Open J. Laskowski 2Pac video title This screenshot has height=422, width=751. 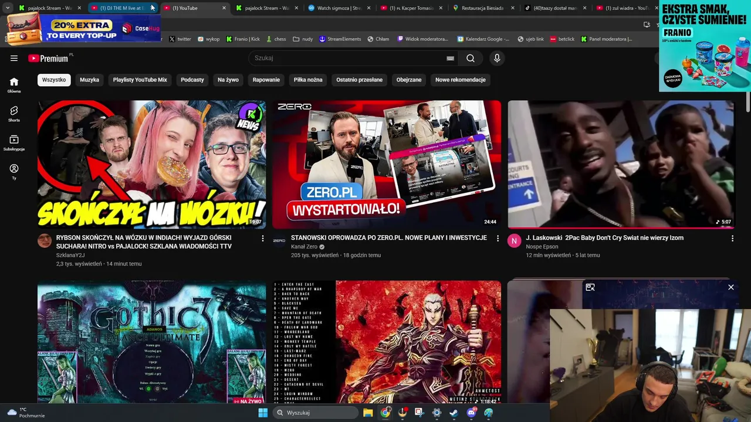(605, 238)
